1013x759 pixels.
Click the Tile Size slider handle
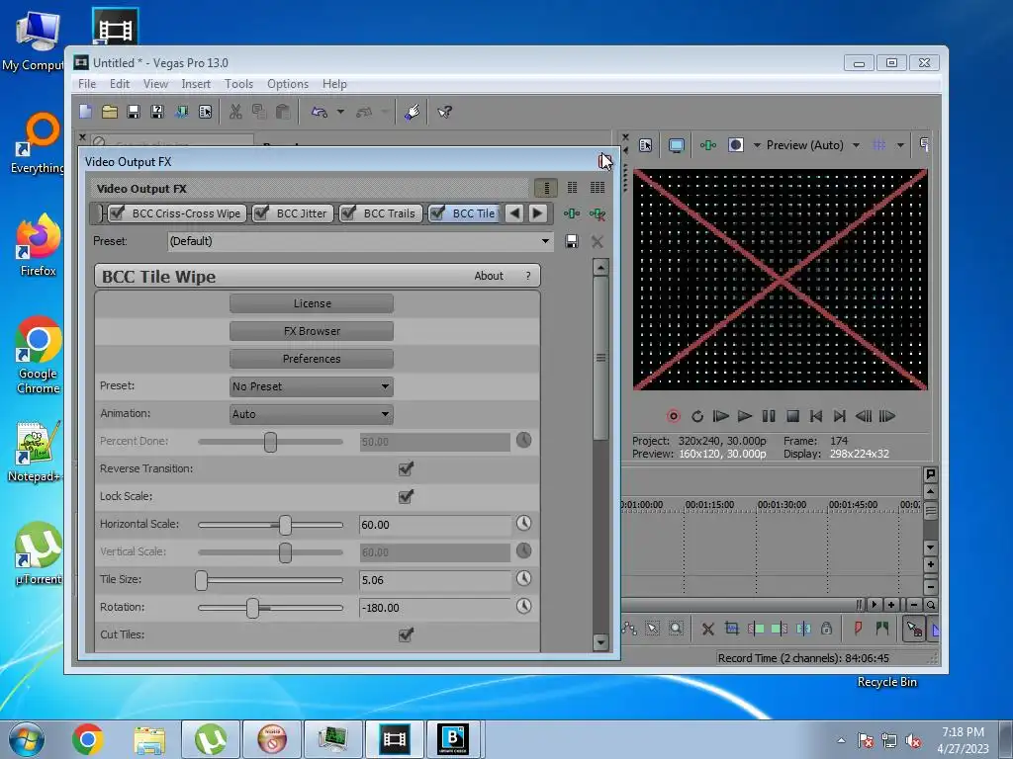(202, 580)
